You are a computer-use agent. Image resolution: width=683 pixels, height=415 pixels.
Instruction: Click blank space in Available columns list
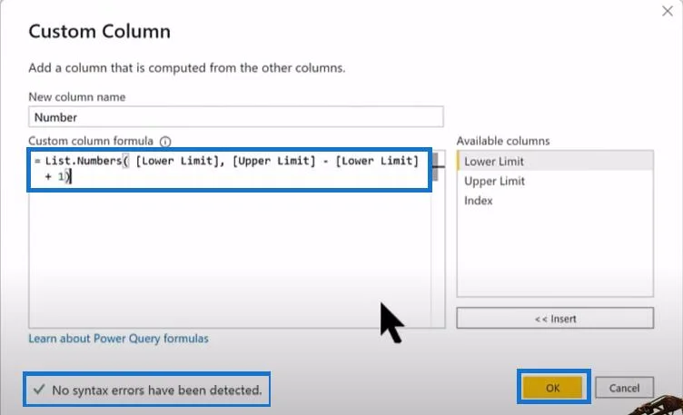pos(555,252)
